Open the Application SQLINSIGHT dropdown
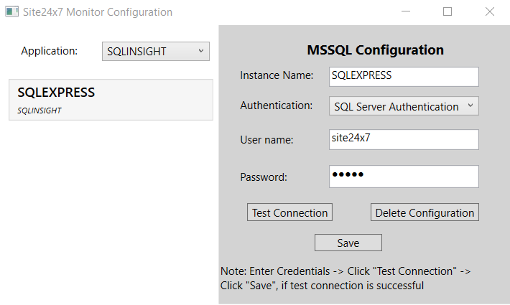The height and width of the screenshot is (305, 510). click(x=156, y=52)
